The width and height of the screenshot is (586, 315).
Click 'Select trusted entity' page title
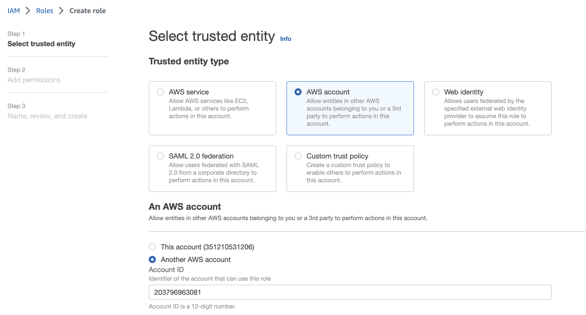[212, 36]
